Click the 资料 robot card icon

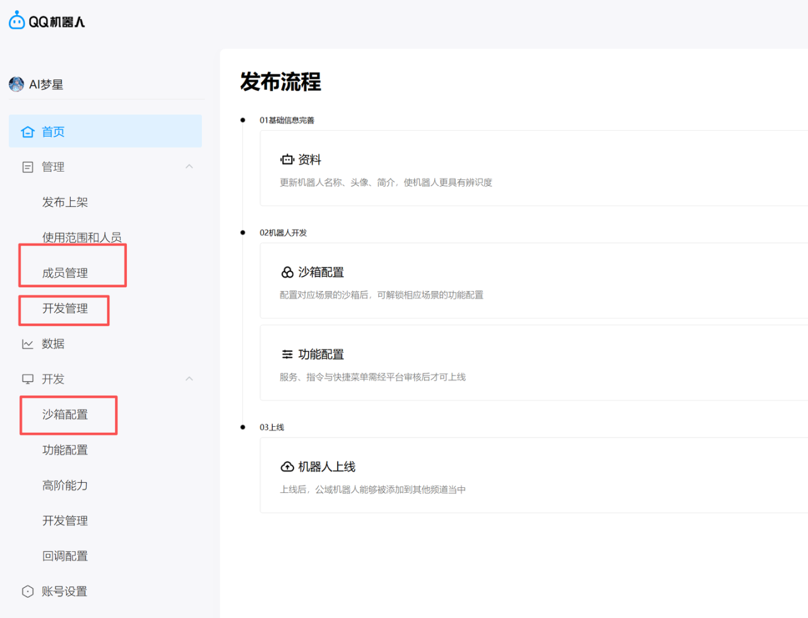287,160
